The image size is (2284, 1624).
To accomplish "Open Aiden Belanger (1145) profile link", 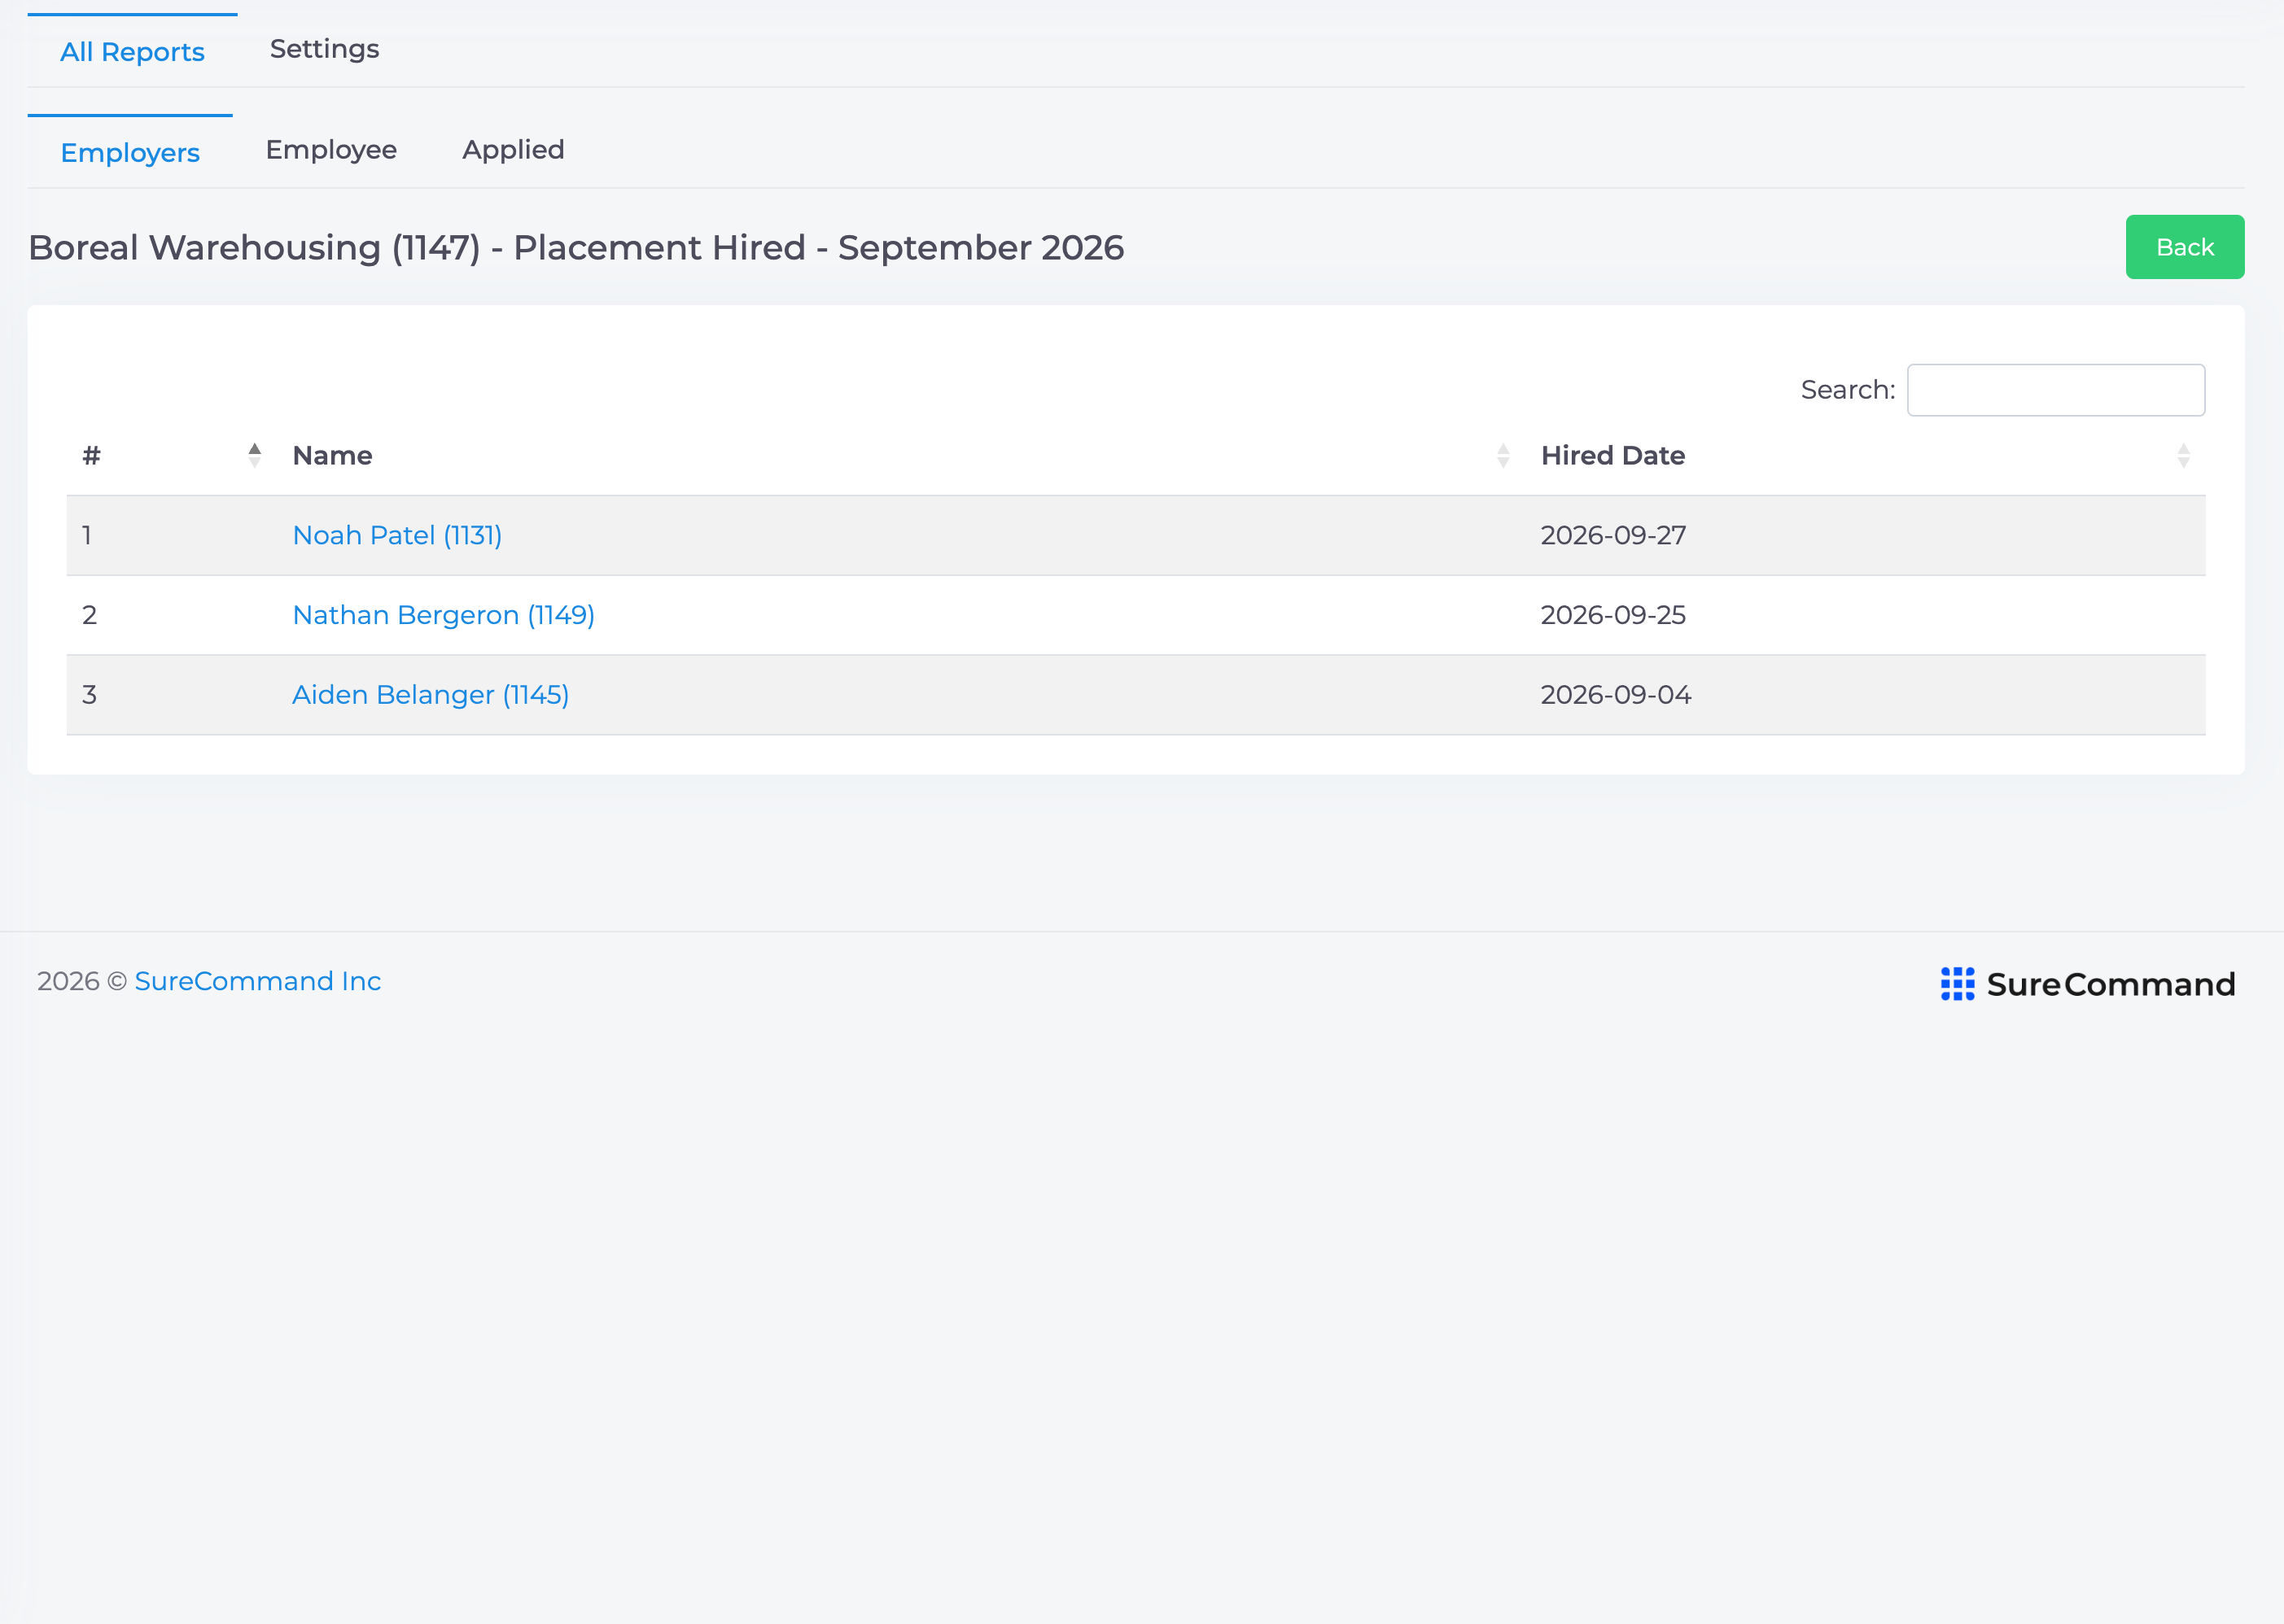I will [x=431, y=695].
